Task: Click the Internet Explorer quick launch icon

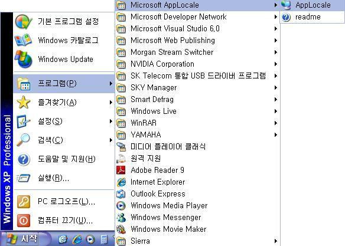Action: click(77, 239)
